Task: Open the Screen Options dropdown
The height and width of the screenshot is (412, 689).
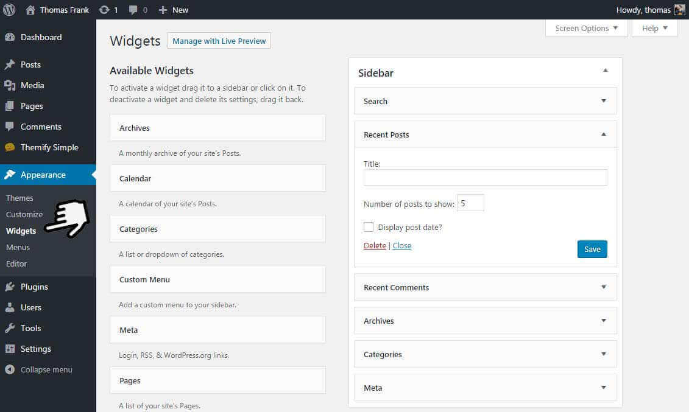Action: point(586,28)
